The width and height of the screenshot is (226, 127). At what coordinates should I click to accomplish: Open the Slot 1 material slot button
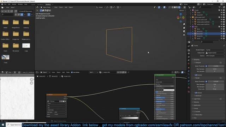tap(93, 72)
